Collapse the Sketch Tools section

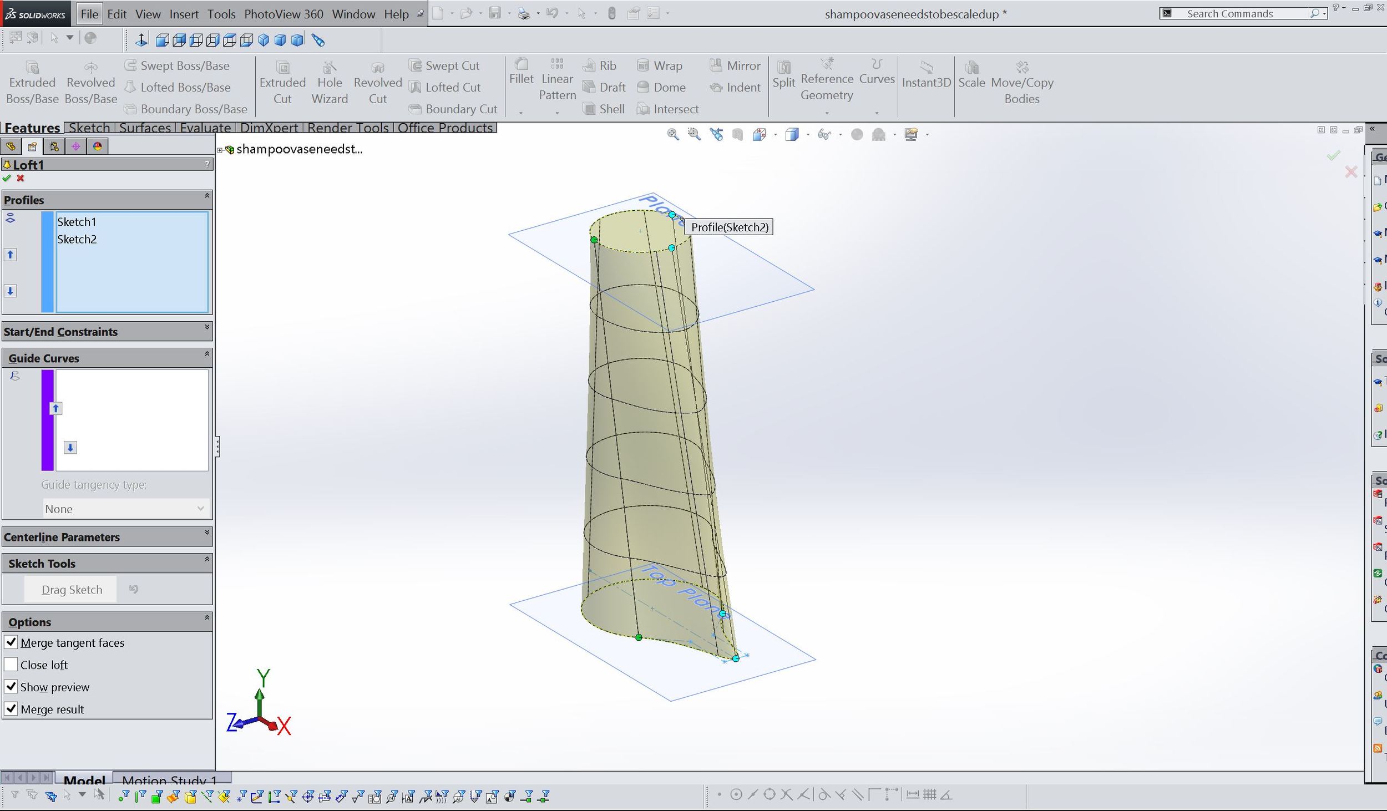point(207,559)
